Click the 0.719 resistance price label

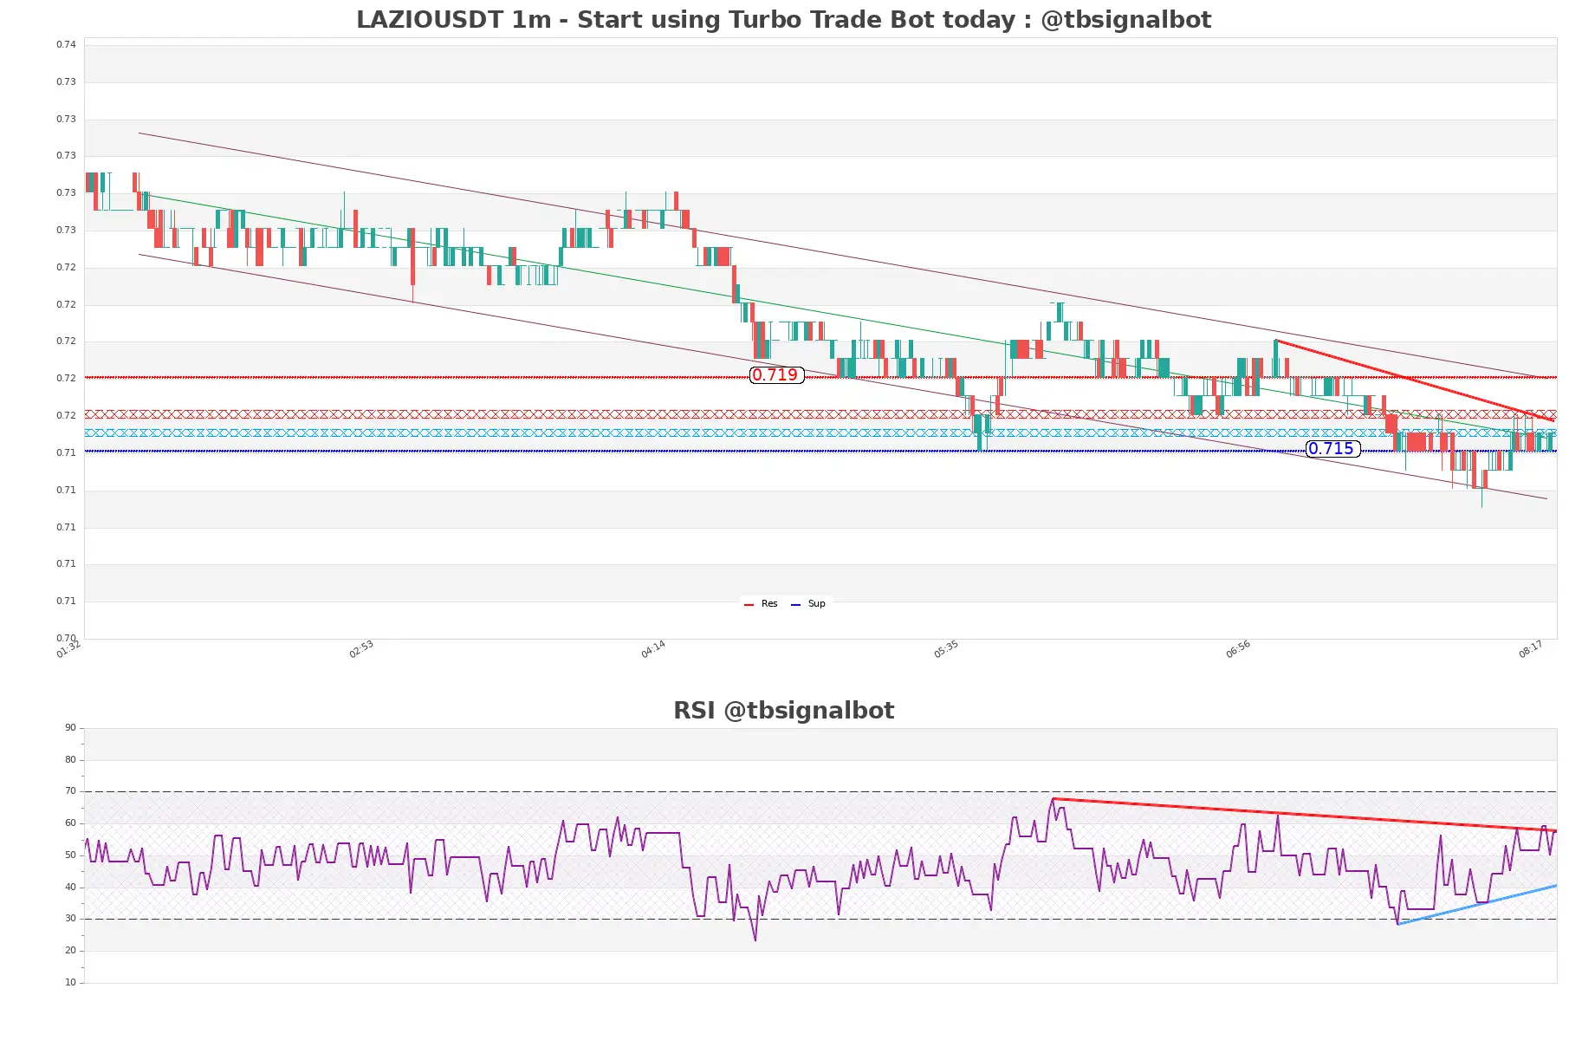(776, 375)
